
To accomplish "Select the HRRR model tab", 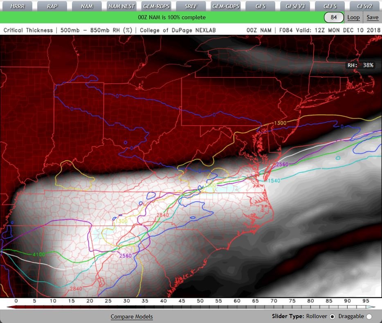I will [x=17, y=6].
